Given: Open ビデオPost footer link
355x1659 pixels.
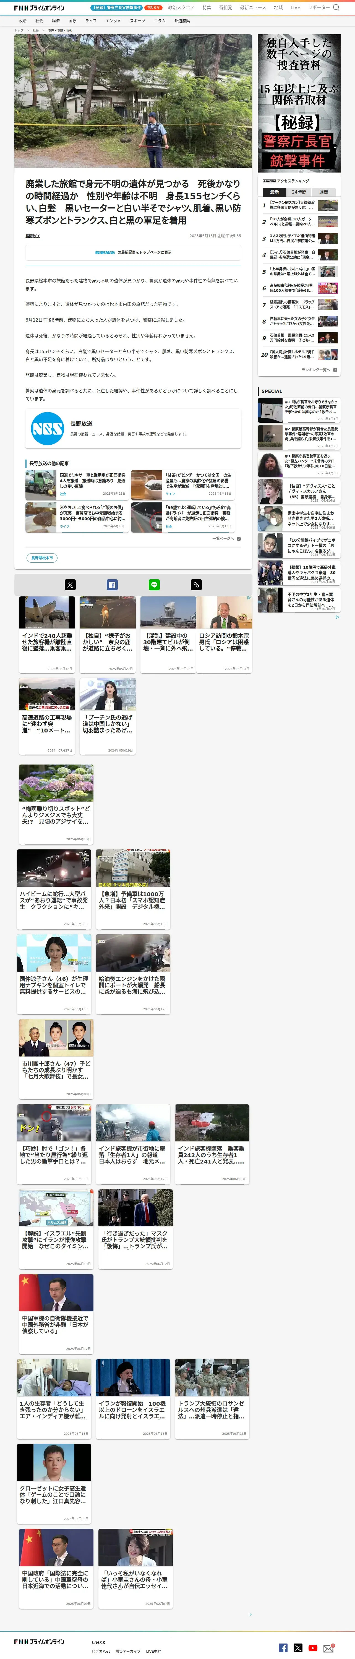Looking at the screenshot, I should tap(101, 1651).
